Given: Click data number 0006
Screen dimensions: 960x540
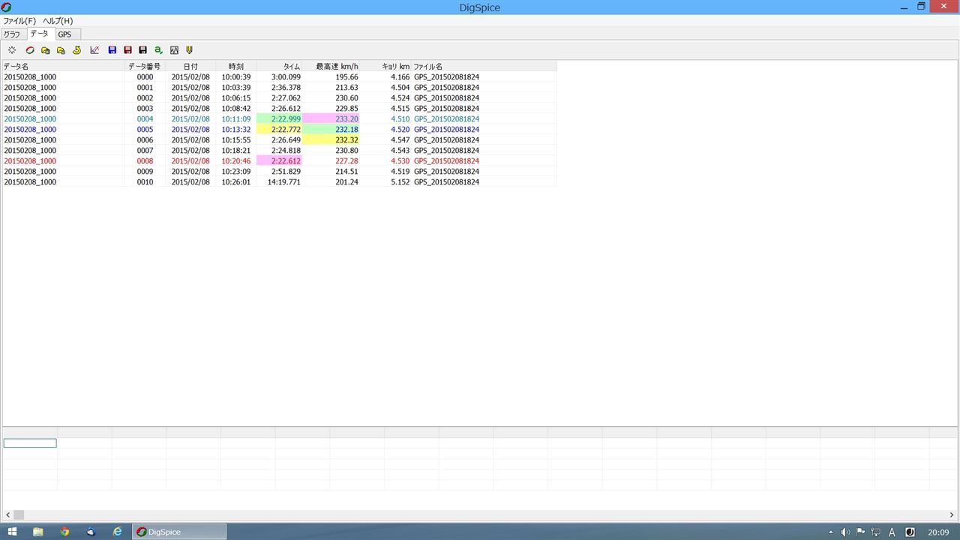Looking at the screenshot, I should point(145,140).
